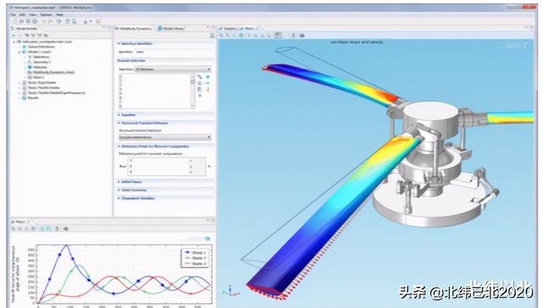Click the Blade 3 legend entry

pos(196,263)
